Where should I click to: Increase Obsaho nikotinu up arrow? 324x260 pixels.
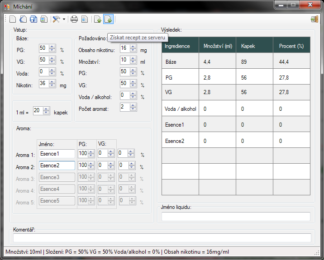pyautogui.click(x=133, y=47)
